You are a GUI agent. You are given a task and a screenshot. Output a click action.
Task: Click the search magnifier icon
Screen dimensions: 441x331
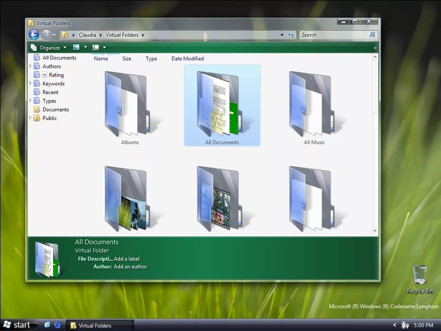tap(373, 34)
